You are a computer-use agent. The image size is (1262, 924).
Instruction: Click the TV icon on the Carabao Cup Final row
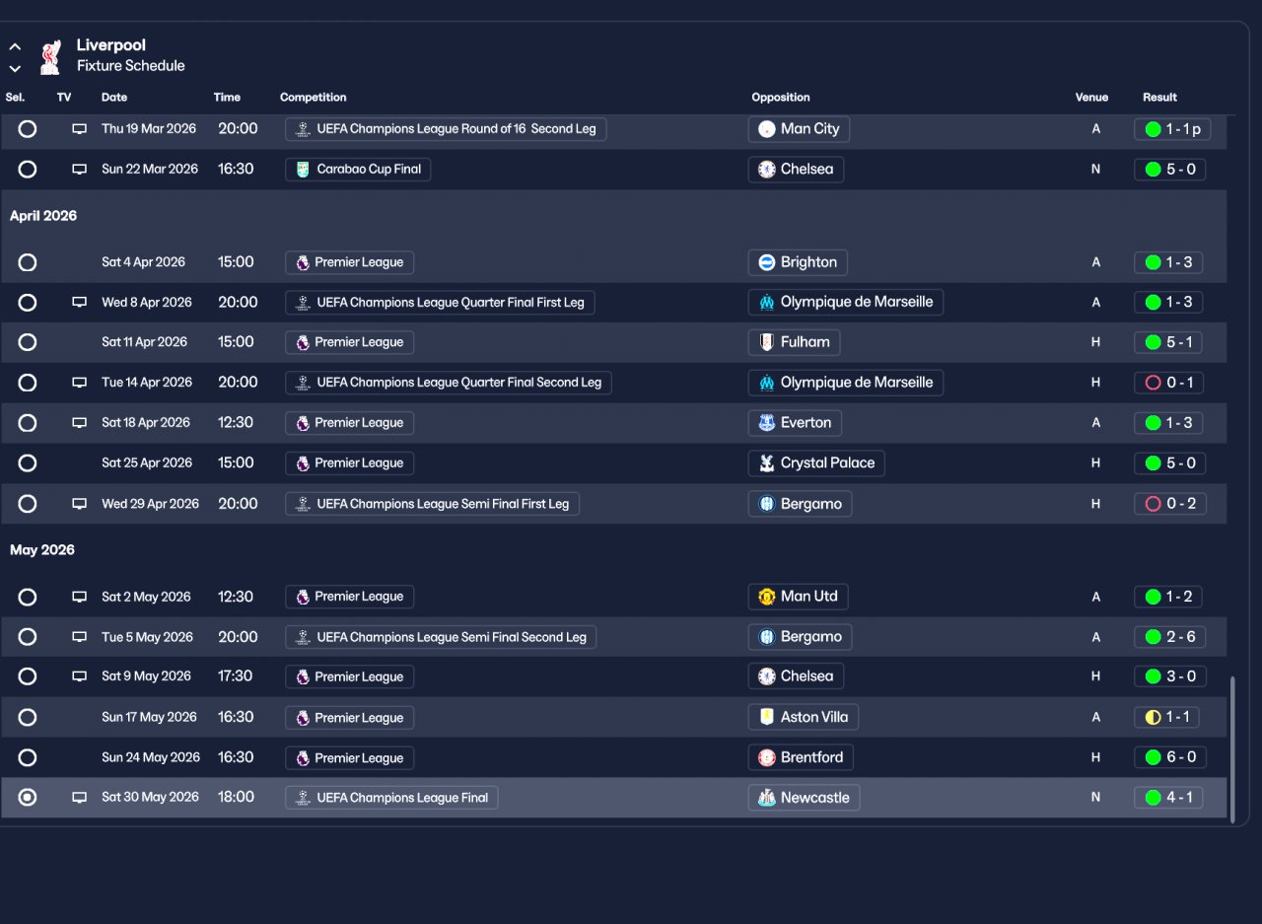click(80, 170)
